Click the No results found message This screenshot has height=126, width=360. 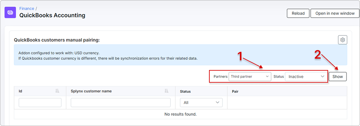[181, 114]
